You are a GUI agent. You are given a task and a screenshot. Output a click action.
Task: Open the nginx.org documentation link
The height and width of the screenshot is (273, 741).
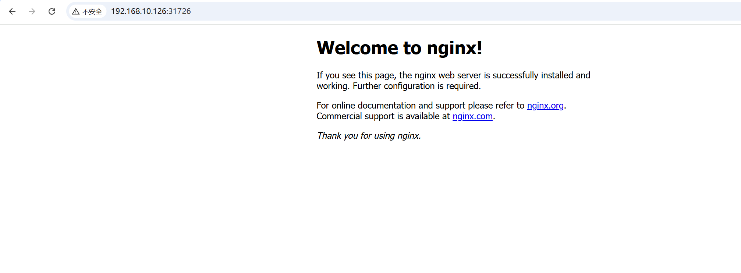coord(545,106)
